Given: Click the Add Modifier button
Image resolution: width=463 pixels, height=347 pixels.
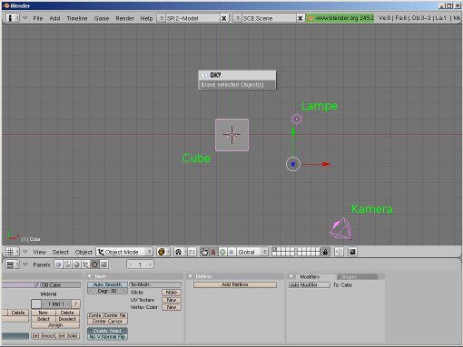Looking at the screenshot, I should pos(309,284).
